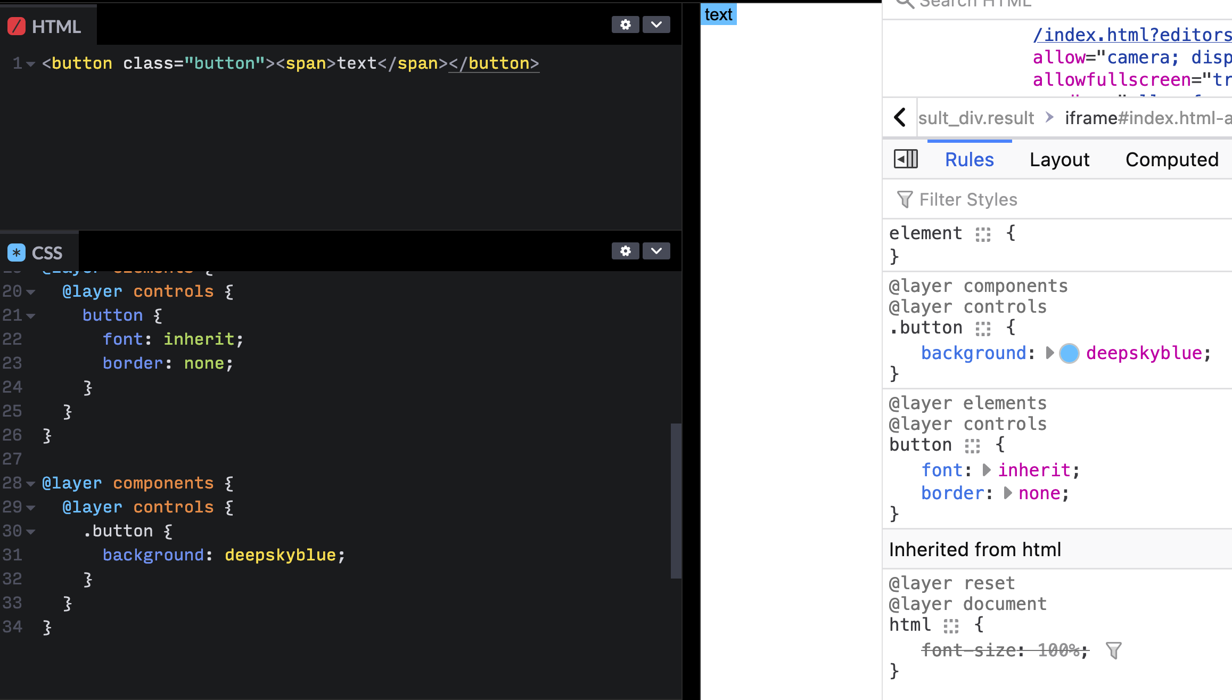Open HTML editor settings gear
The width and height of the screenshot is (1232, 700).
pyautogui.click(x=625, y=25)
